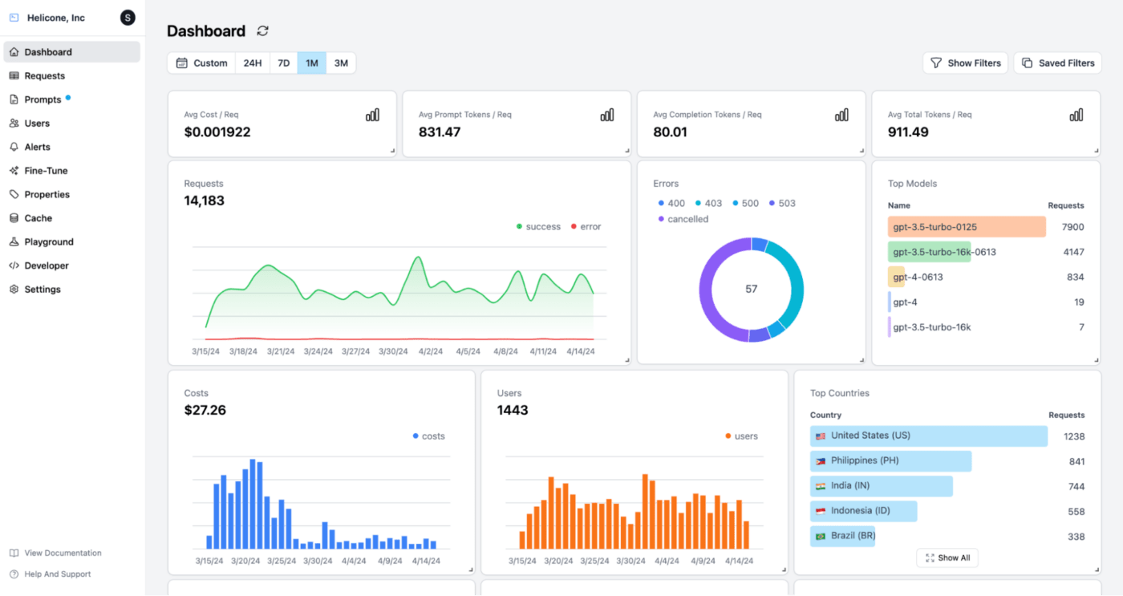Click the gpt-3.5-turbo-16k model row

(986, 327)
